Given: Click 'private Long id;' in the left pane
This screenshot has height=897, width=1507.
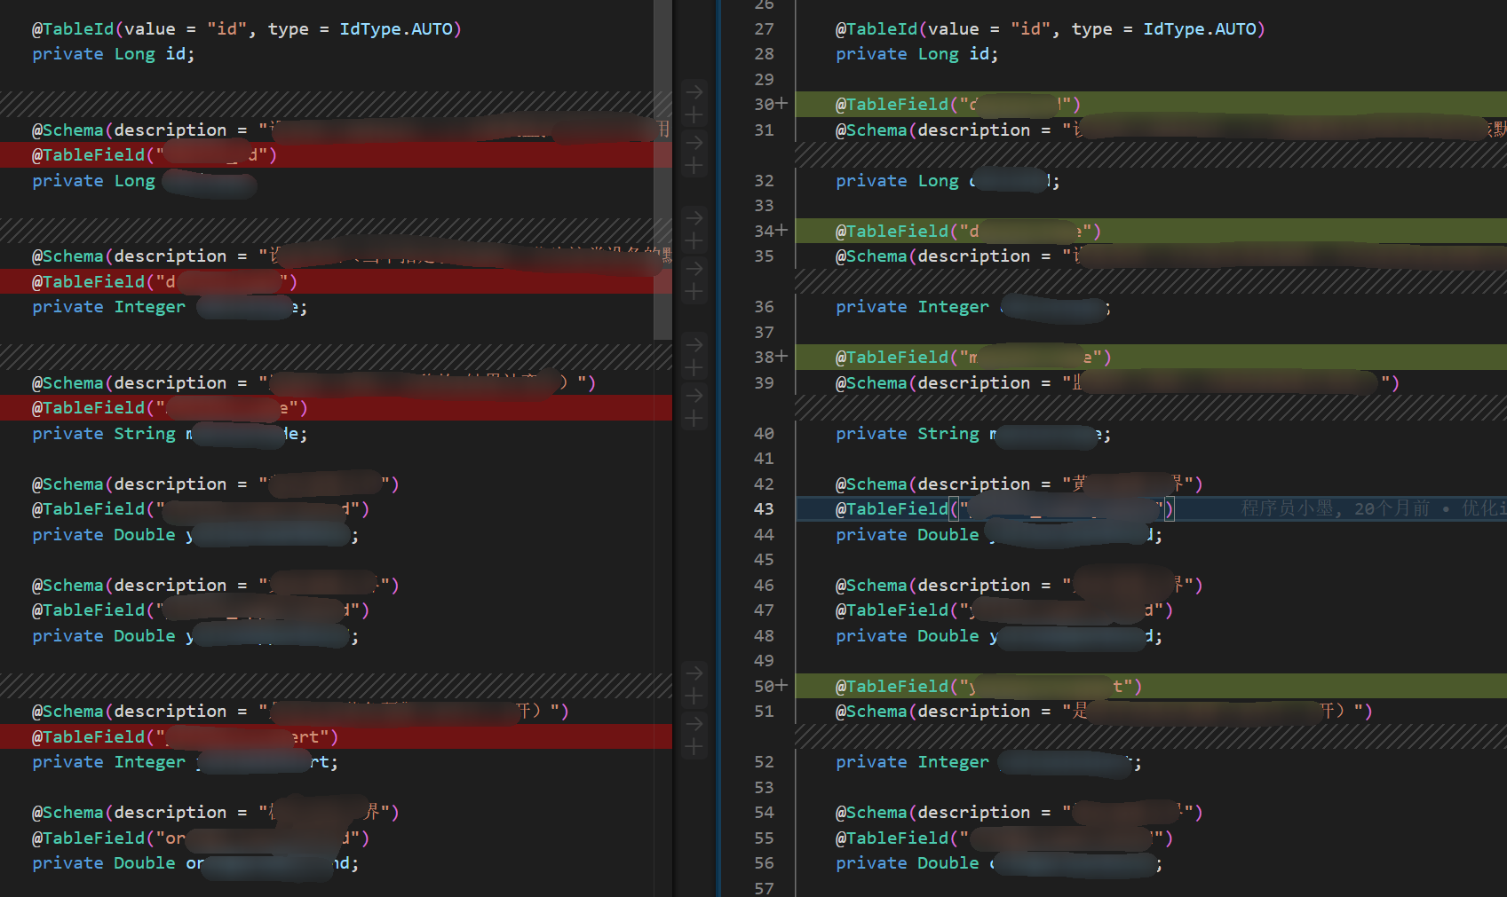Looking at the screenshot, I should click(x=113, y=54).
